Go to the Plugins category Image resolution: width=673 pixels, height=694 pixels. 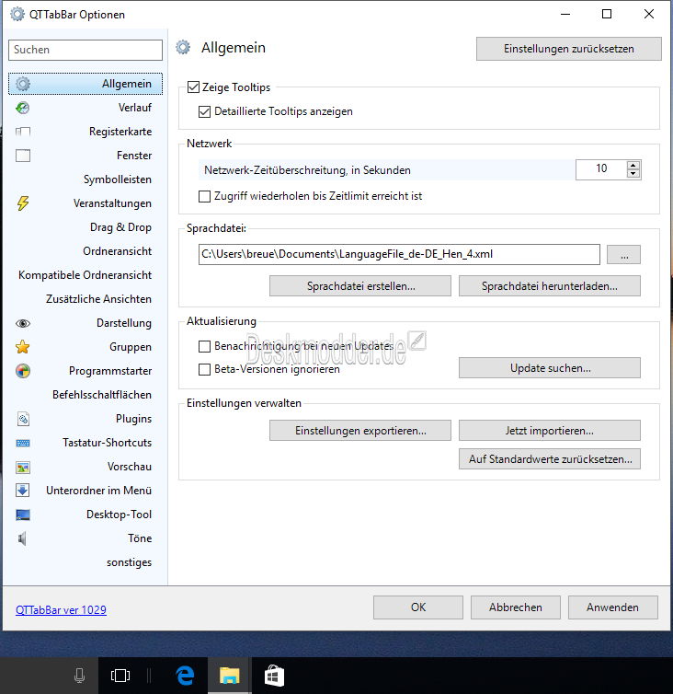[133, 419]
